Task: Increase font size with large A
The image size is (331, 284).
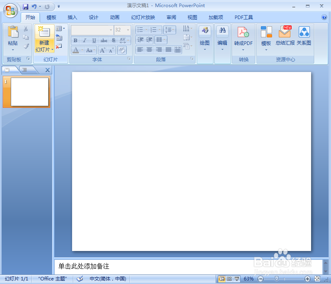Action: [x=103, y=50]
